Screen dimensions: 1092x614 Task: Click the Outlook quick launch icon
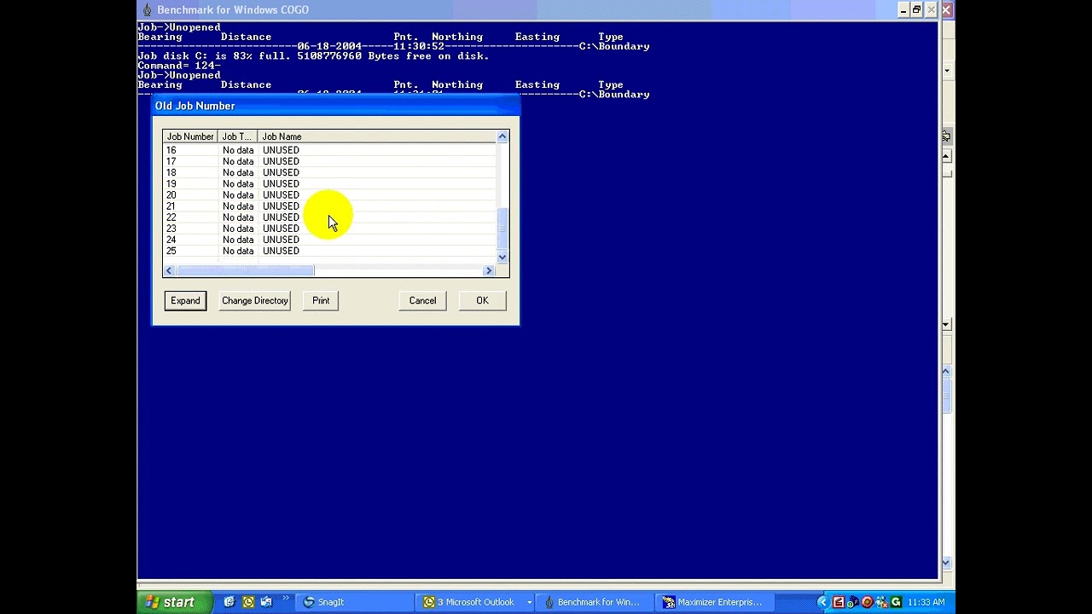[248, 602]
